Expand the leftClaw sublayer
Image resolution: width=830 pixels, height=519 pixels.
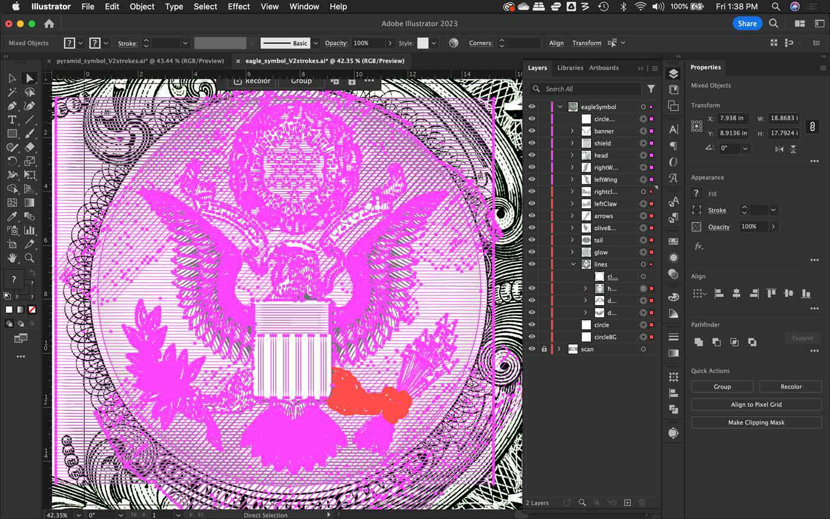coord(573,203)
